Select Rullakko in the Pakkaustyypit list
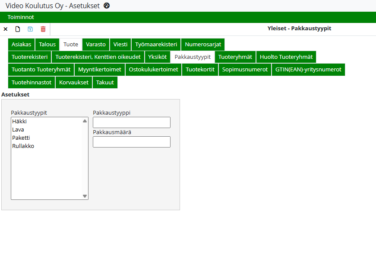 point(23,146)
